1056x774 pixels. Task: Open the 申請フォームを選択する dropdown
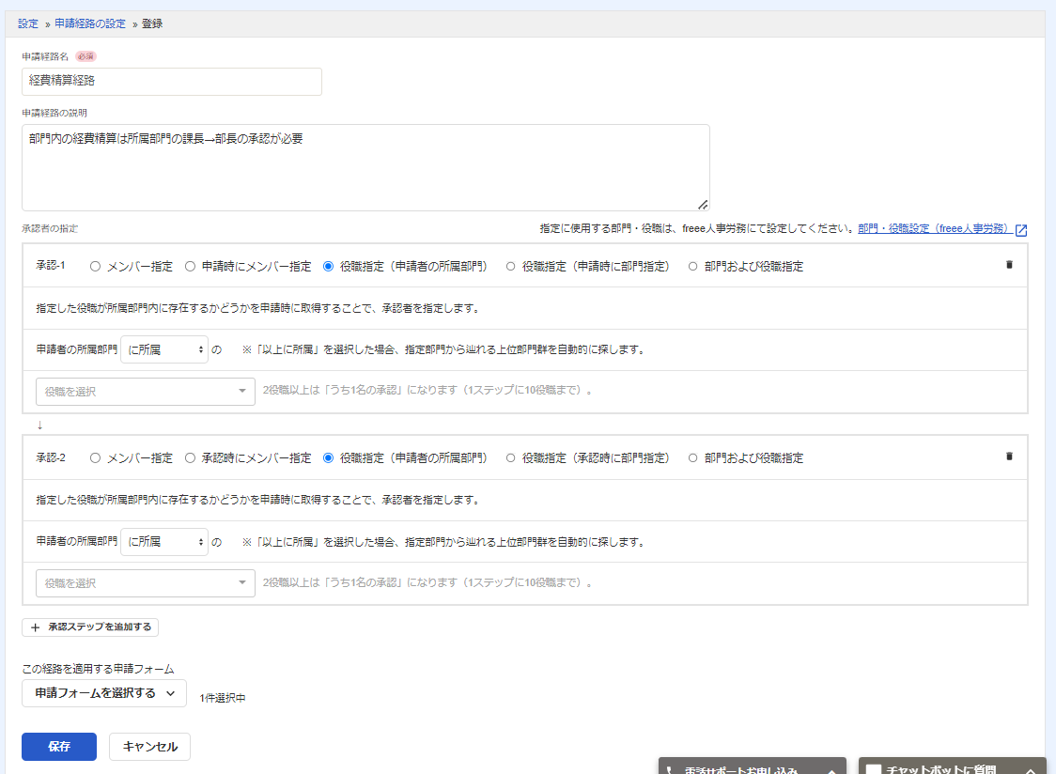(103, 693)
